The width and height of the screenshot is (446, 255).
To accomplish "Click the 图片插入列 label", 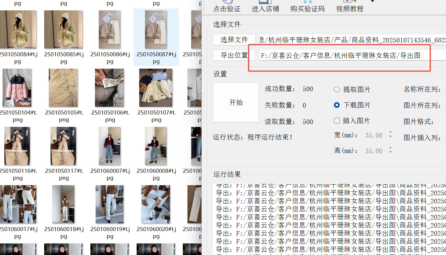I will [422, 138].
